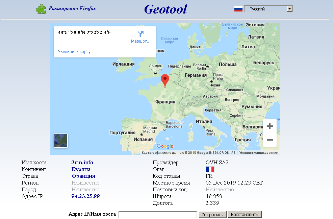Click the blue directions arrow icon
The height and width of the screenshot is (219, 333).
pyautogui.click(x=140, y=34)
